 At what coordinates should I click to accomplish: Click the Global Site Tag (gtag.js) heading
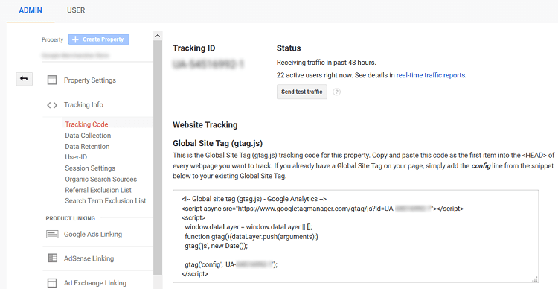217,143
